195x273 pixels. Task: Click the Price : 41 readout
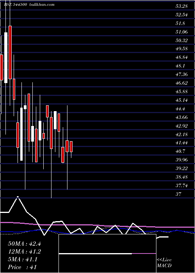pos(22,267)
